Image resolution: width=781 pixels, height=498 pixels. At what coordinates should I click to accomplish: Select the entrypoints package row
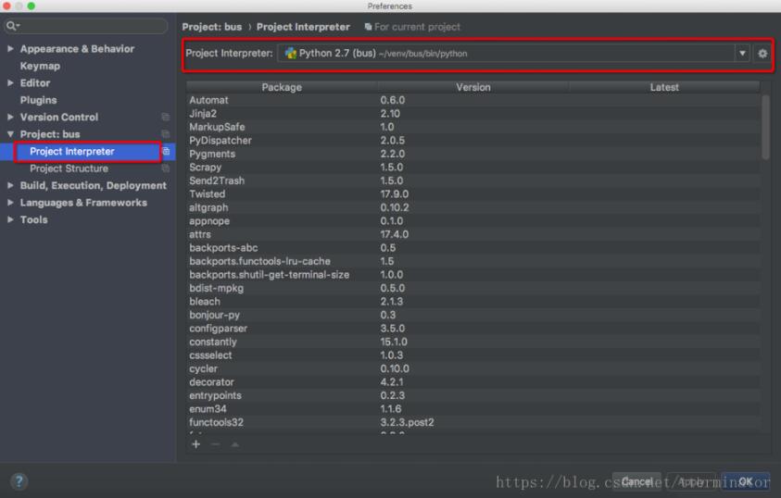(x=473, y=395)
